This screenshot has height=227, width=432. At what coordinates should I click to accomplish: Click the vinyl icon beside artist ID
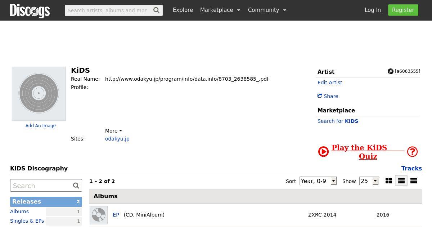391,71
